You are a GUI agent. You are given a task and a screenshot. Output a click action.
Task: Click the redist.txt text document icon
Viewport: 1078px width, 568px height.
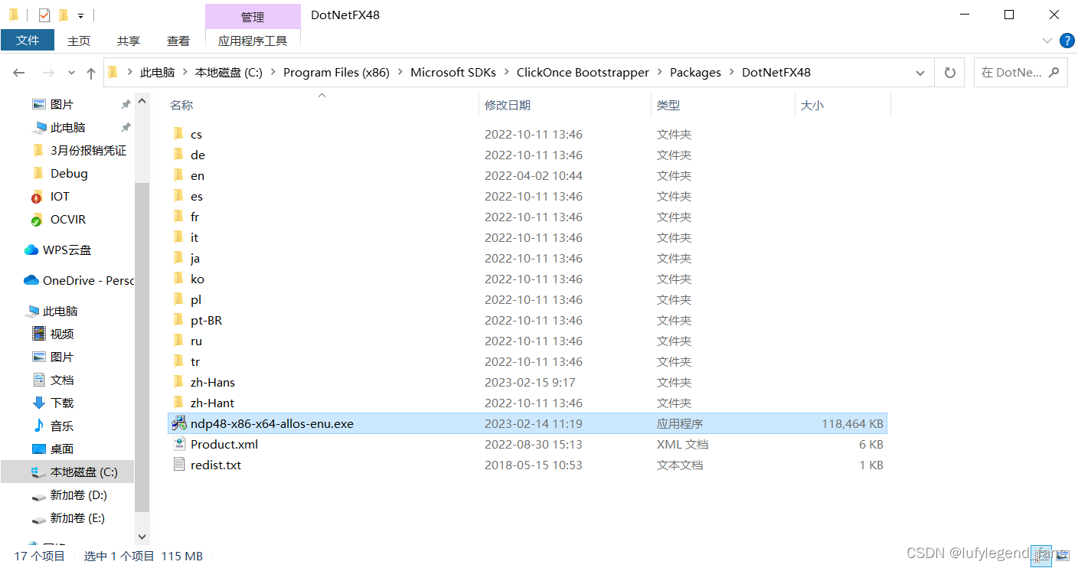pyautogui.click(x=179, y=465)
